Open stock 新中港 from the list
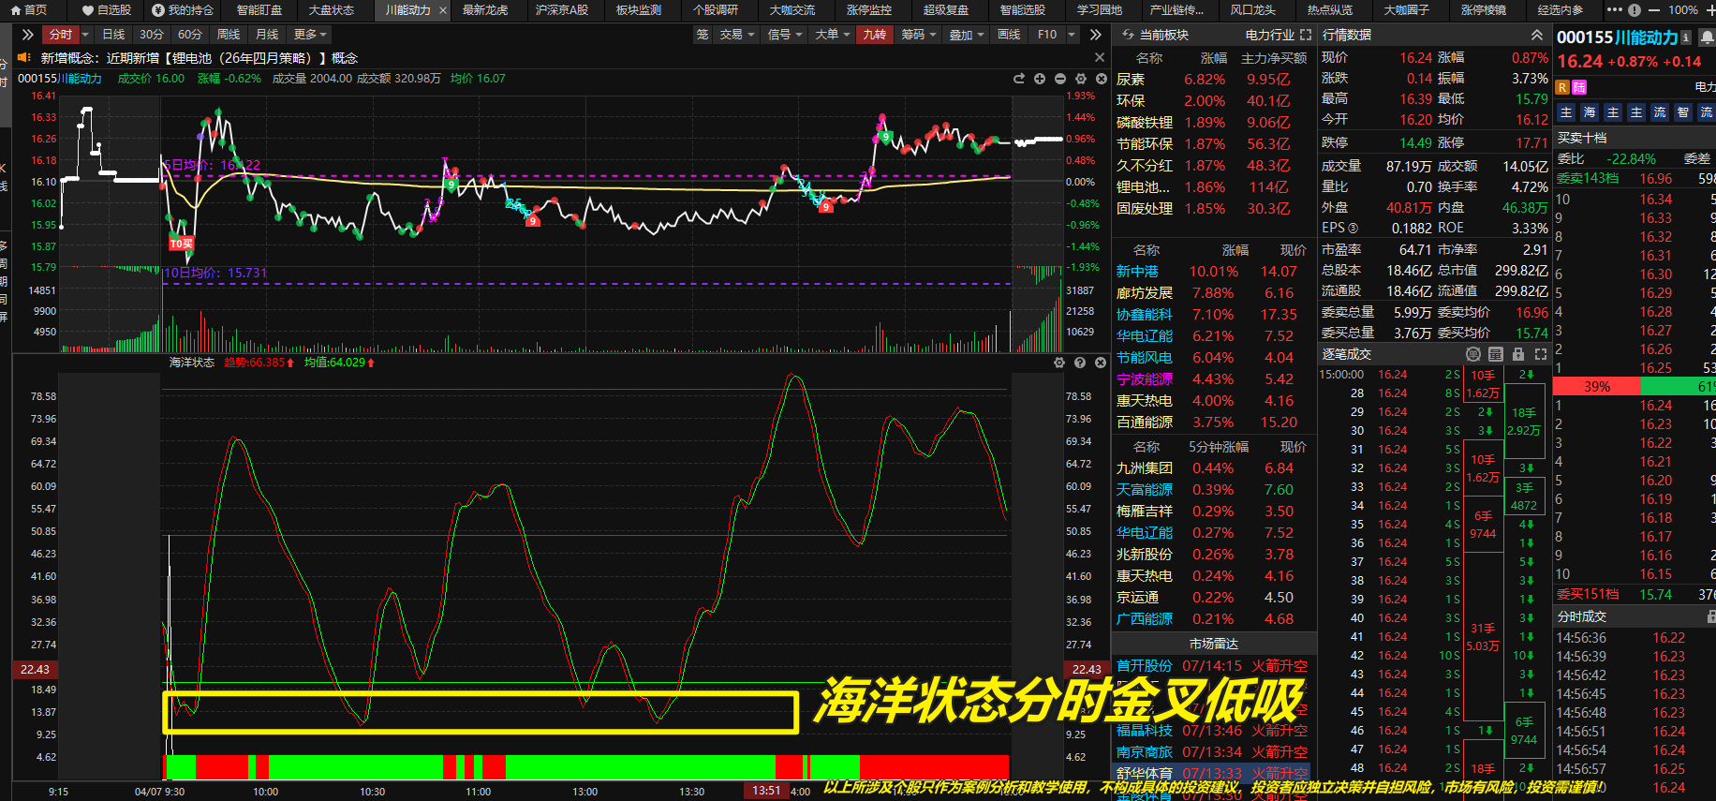Viewport: 1716px width, 801px height. point(1137,272)
